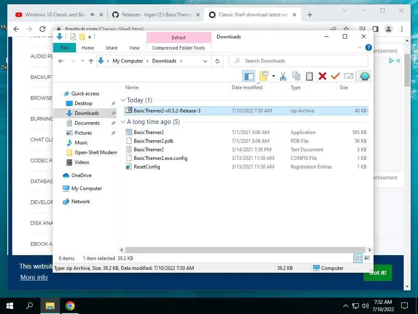Viewport: 418px width, 314px height.
Task: Select BasicThemer2.exe.config file
Action: click(x=246, y=158)
